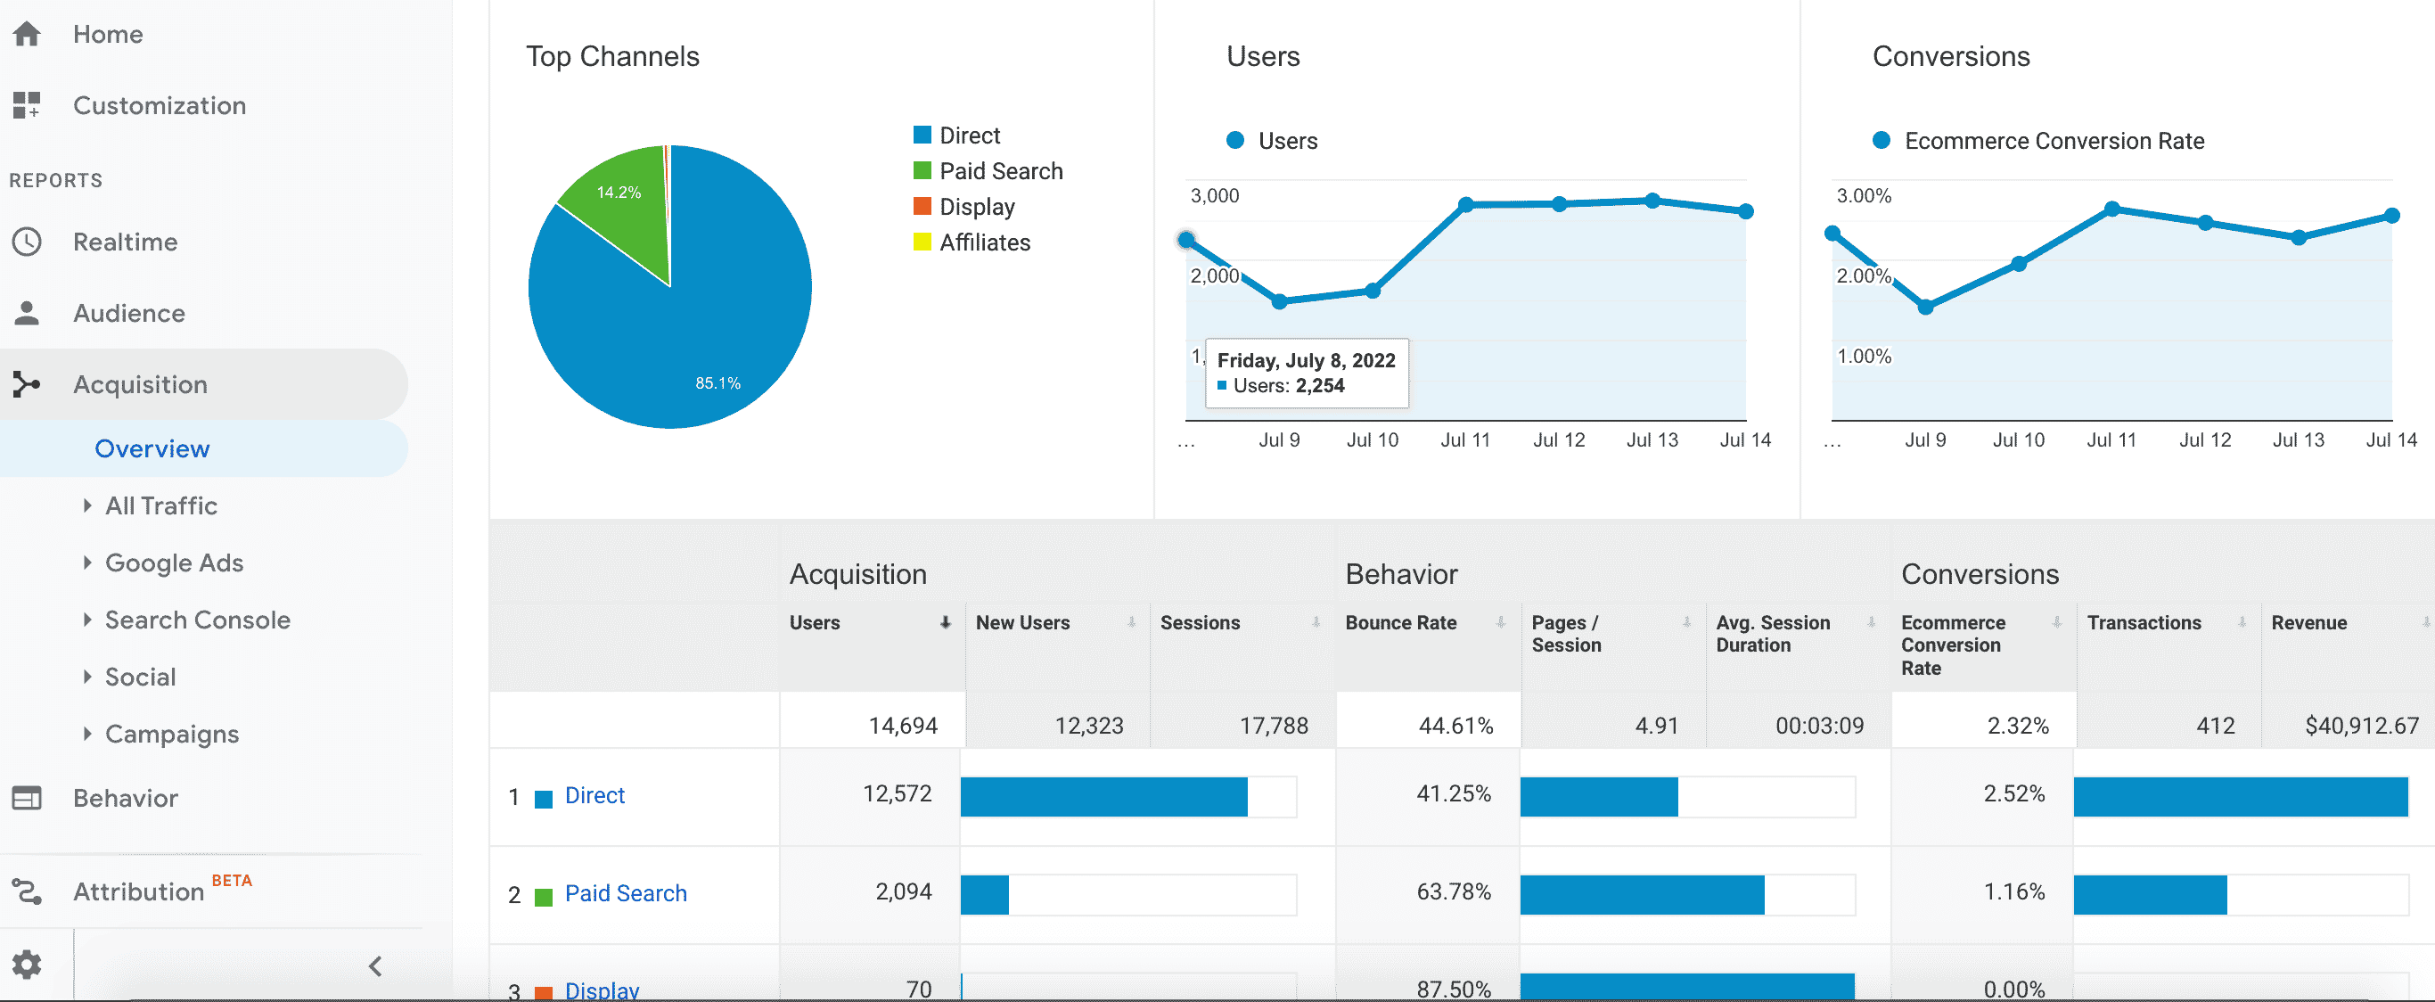The height and width of the screenshot is (1002, 2435).
Task: Open the Paid Search channel link
Action: point(625,892)
